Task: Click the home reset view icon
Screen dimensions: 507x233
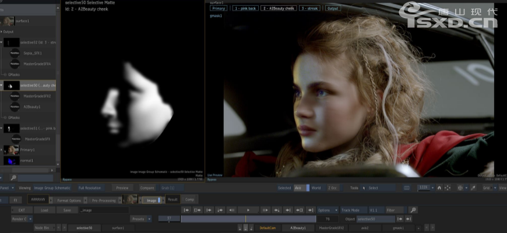Action: 439,188
